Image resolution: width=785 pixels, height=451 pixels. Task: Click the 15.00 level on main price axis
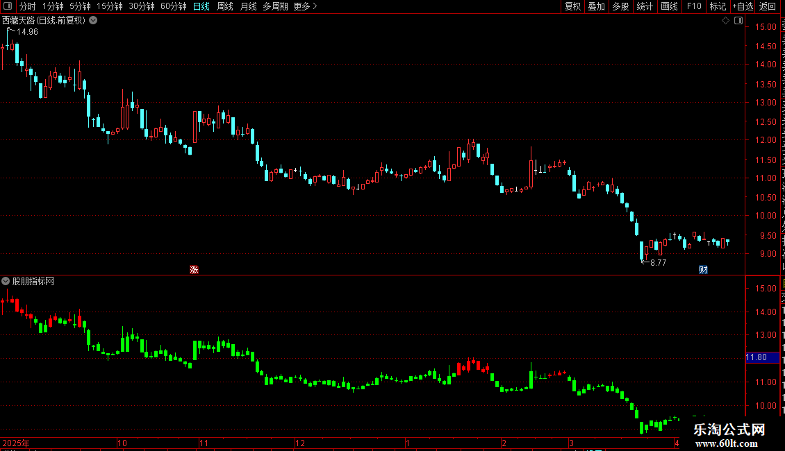[766, 27]
